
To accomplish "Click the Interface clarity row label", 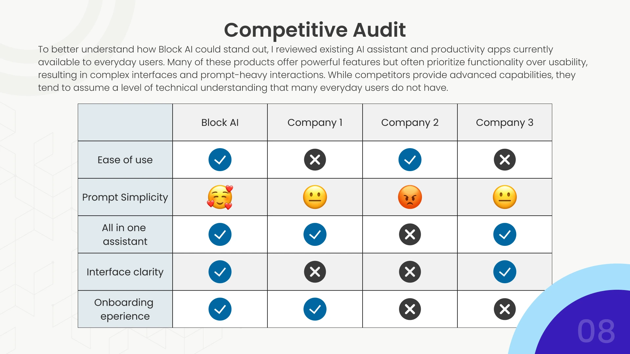I will tap(125, 272).
